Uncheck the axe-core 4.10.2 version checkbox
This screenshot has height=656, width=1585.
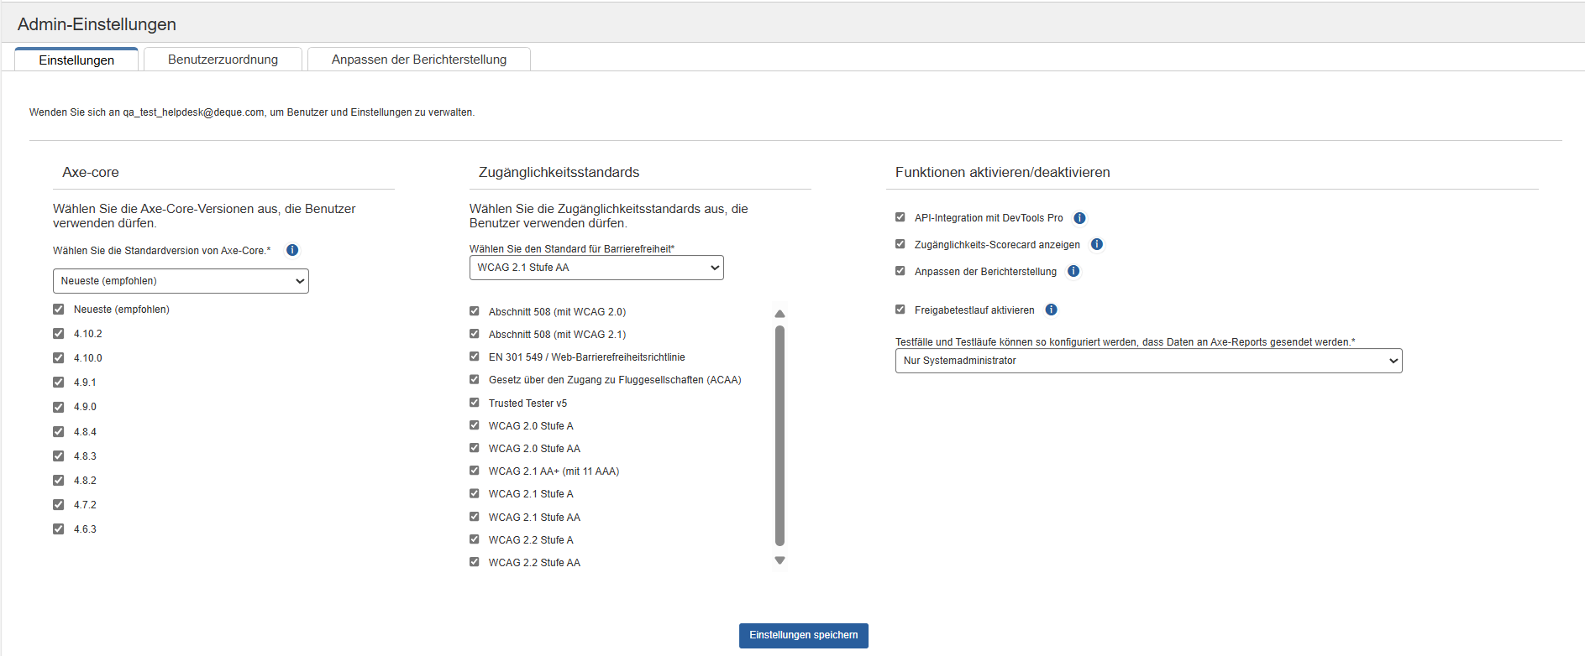(x=59, y=334)
